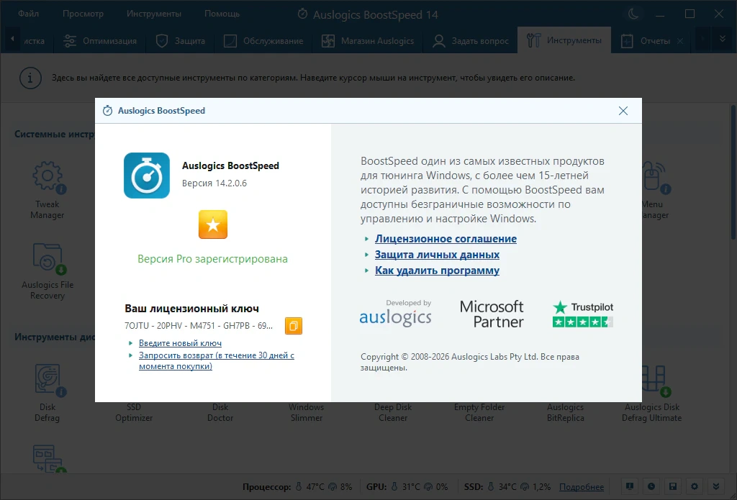
Task: Toggle dark mode moon icon
Action: pos(633,14)
